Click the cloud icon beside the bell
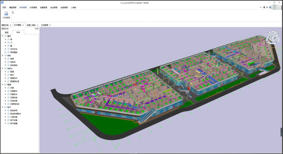The width and height of the screenshot is (283, 154). [x=261, y=7]
